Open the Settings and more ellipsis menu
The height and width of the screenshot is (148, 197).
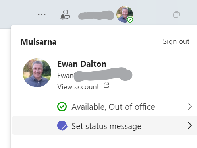tap(42, 14)
